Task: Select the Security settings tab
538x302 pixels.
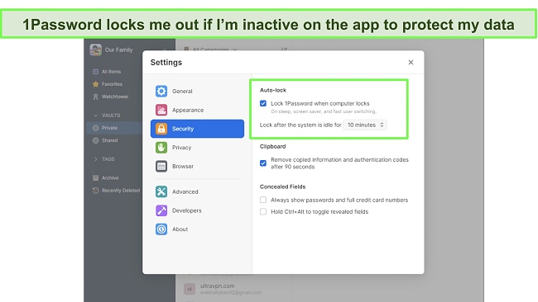Action: (197, 129)
